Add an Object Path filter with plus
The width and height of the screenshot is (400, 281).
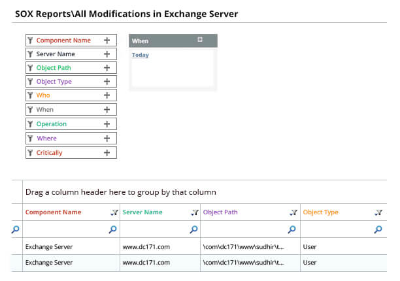pyautogui.click(x=107, y=68)
